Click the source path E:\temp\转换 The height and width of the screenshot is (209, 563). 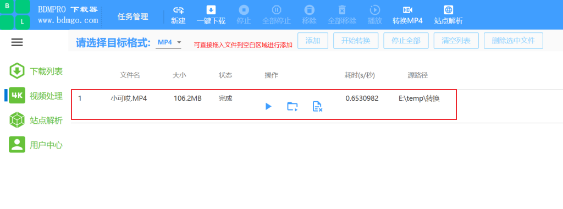click(x=419, y=98)
